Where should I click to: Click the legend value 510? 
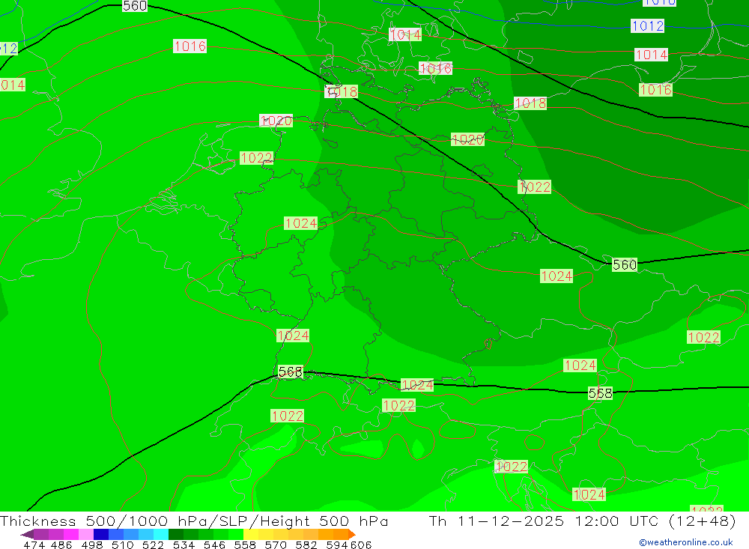click(122, 545)
